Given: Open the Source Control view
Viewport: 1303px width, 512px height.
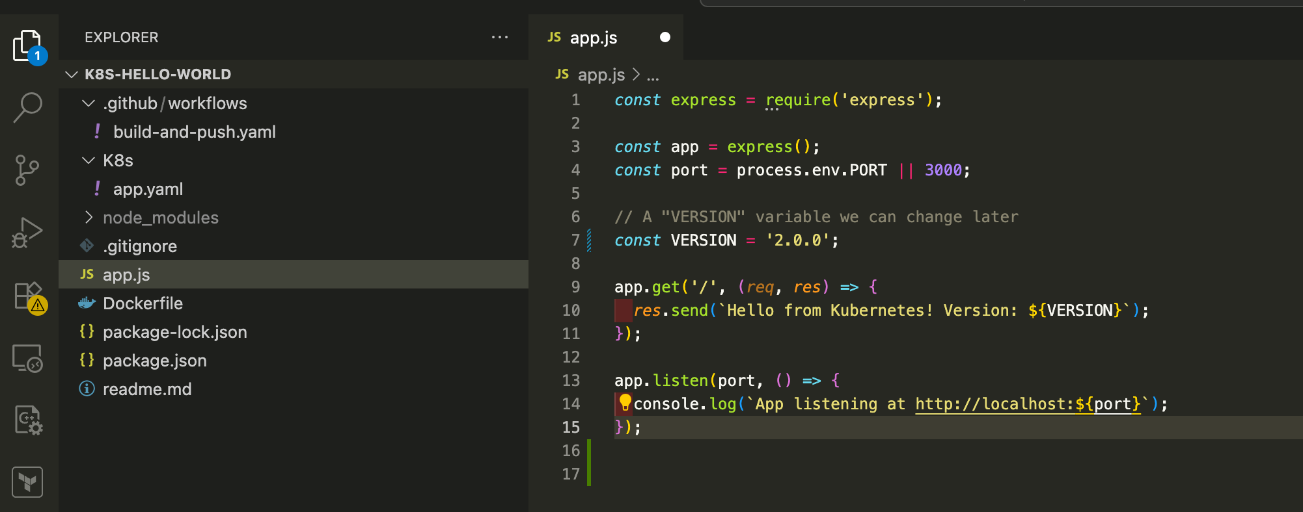Looking at the screenshot, I should [27, 170].
